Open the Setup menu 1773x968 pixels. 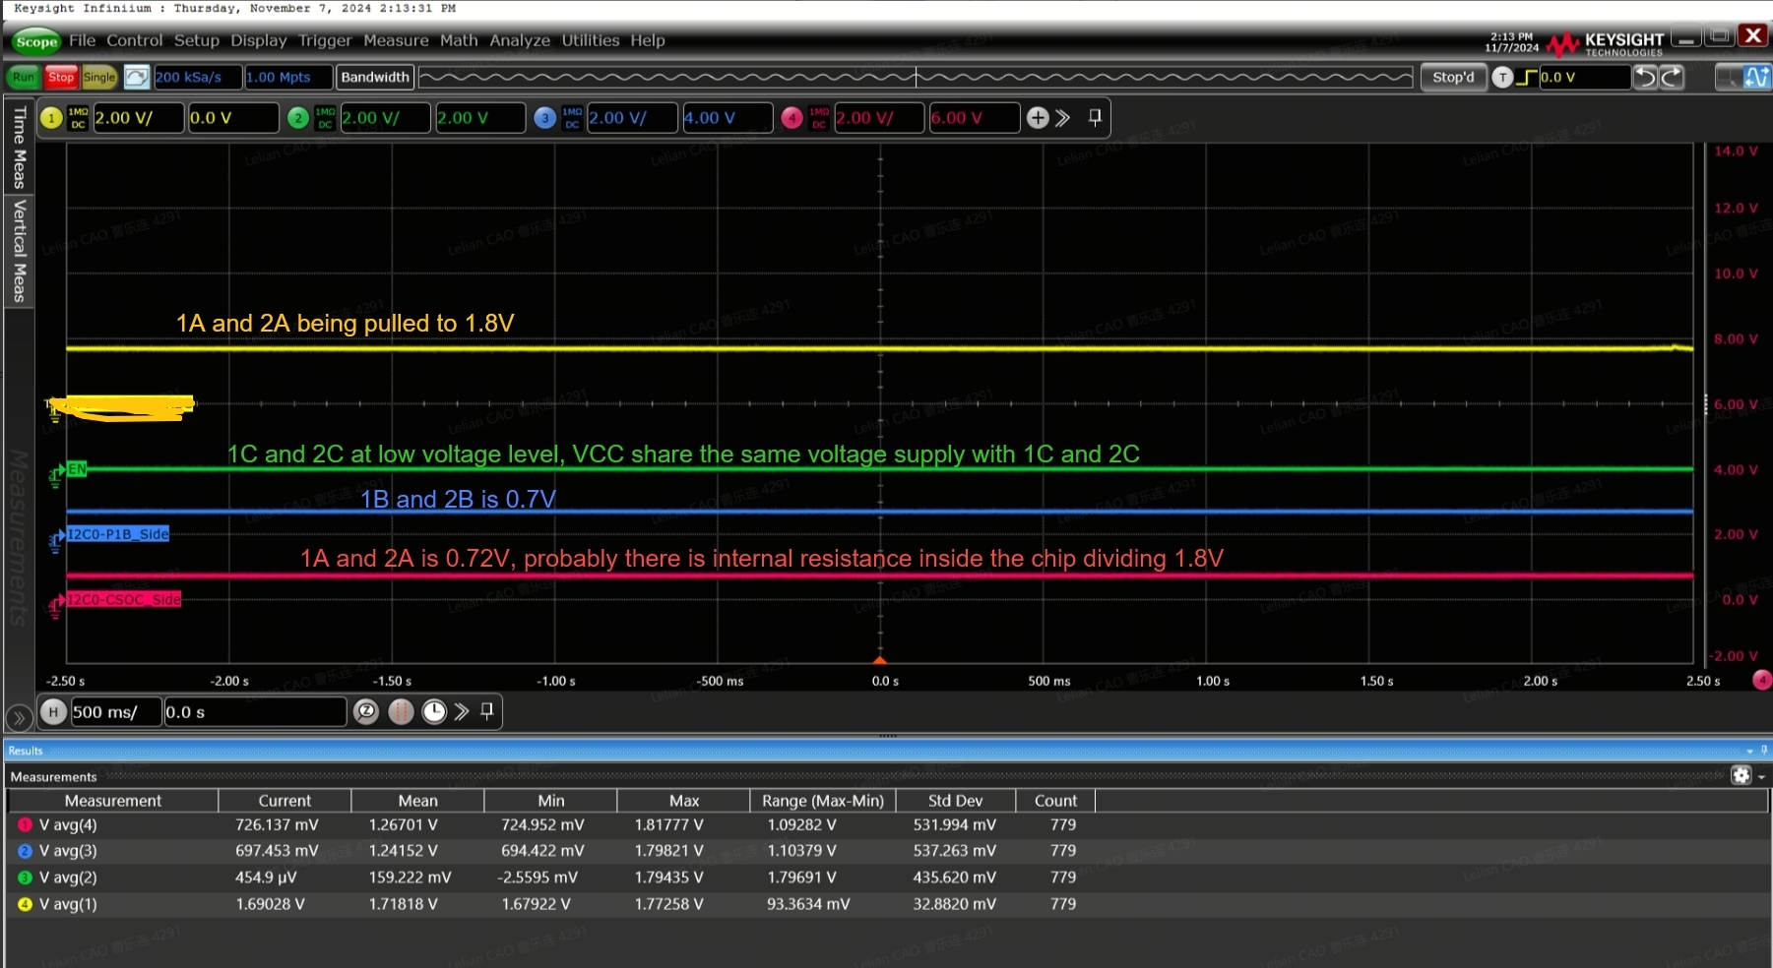tap(196, 40)
